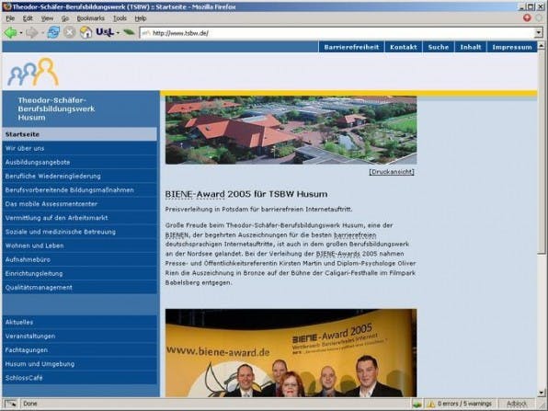
Task: Click the underlined barrierefreien word in article
Action: tap(355, 235)
